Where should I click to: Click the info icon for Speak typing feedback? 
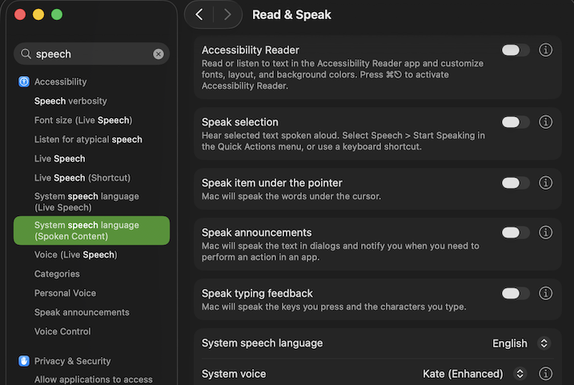click(546, 294)
